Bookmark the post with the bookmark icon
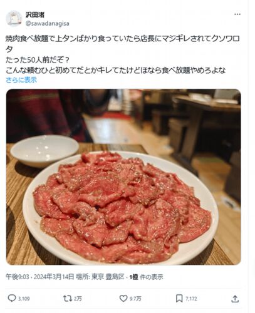 pyautogui.click(x=179, y=299)
